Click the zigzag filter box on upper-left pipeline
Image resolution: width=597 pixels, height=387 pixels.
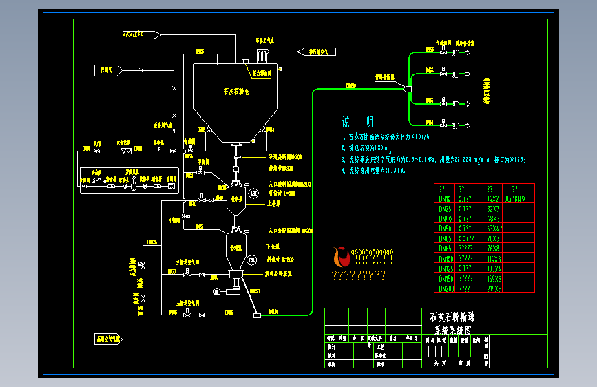pos(126,151)
